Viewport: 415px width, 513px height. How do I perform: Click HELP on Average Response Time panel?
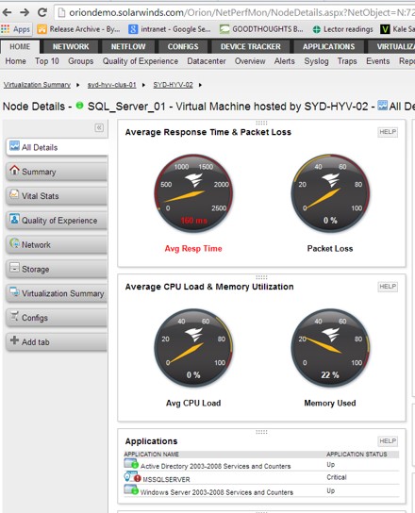[x=388, y=132]
